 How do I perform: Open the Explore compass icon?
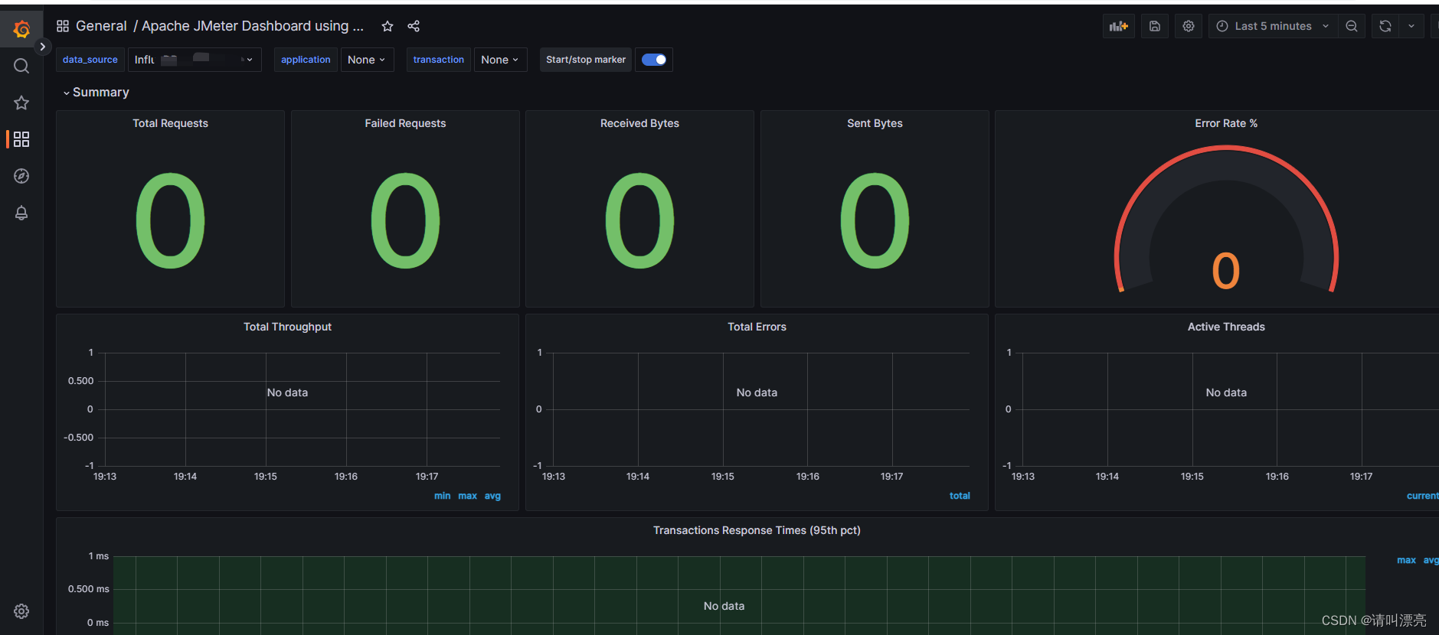pos(21,176)
